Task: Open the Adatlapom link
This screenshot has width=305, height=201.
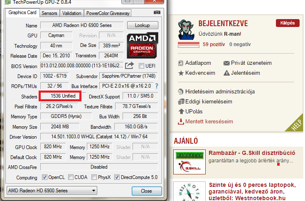Action: pyautogui.click(x=198, y=63)
